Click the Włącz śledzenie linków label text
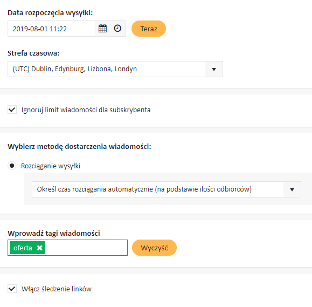 click(57, 289)
